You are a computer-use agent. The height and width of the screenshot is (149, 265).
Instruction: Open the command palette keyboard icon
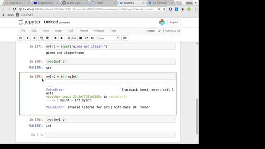click(x=125, y=38)
